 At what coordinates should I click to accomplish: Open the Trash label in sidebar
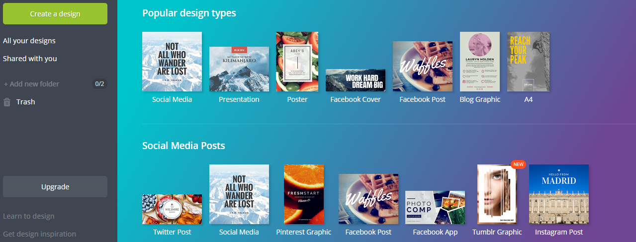(x=25, y=102)
